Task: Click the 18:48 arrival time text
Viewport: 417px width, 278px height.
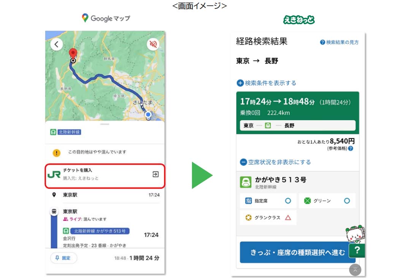Action: click(x=120, y=258)
